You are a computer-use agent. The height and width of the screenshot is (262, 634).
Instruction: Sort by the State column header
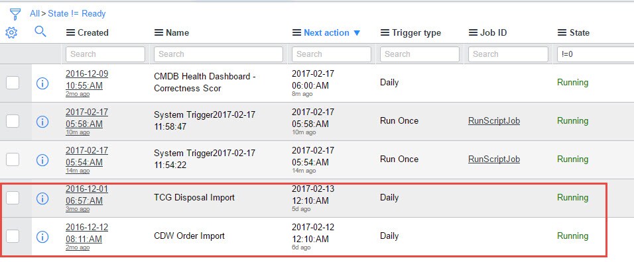tap(580, 32)
